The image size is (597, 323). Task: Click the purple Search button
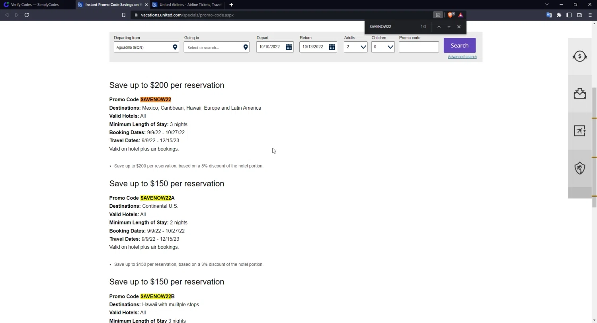pos(460,45)
